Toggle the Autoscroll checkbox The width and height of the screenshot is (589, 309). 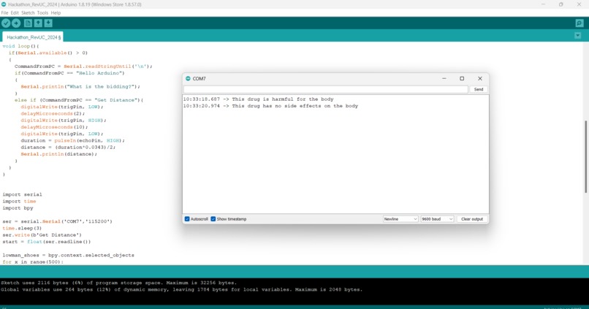(x=187, y=219)
